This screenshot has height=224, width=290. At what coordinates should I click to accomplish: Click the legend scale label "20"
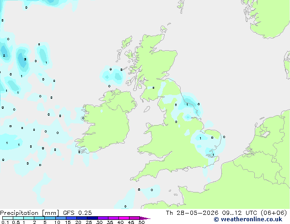78,222
